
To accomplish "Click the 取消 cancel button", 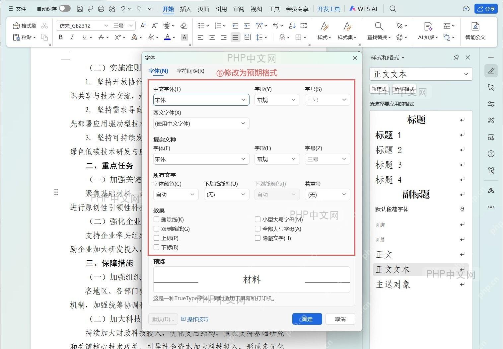I will click(340, 319).
